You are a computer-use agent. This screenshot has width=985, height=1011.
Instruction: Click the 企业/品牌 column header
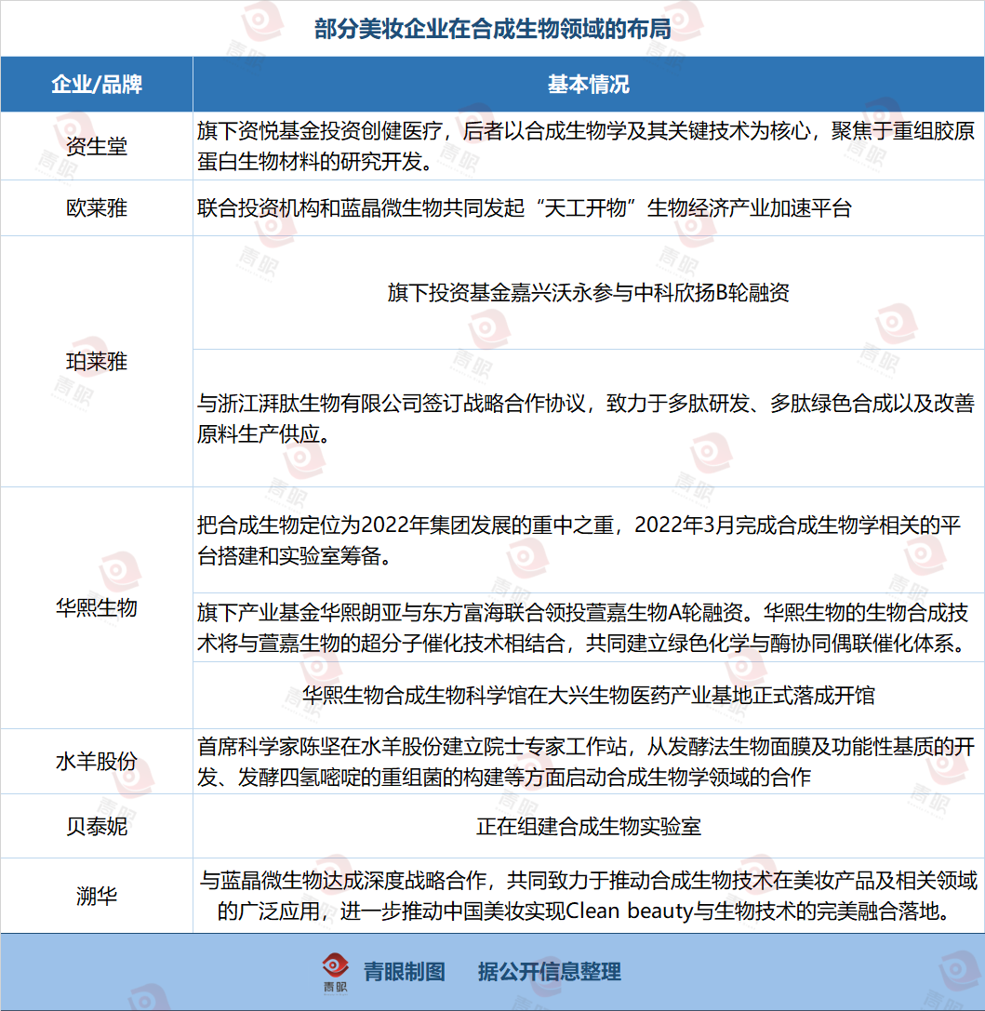tap(97, 85)
